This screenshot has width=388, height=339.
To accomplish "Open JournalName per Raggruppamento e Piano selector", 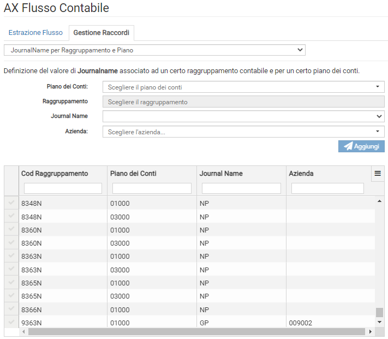I will pos(154,50).
